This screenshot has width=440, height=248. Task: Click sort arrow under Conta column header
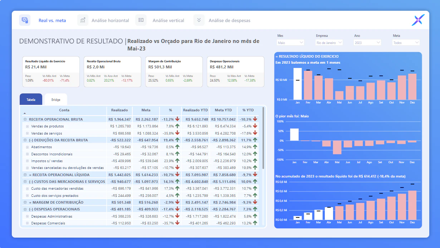25,113
